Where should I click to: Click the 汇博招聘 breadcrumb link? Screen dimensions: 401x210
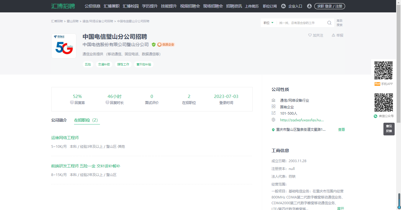click(x=57, y=21)
